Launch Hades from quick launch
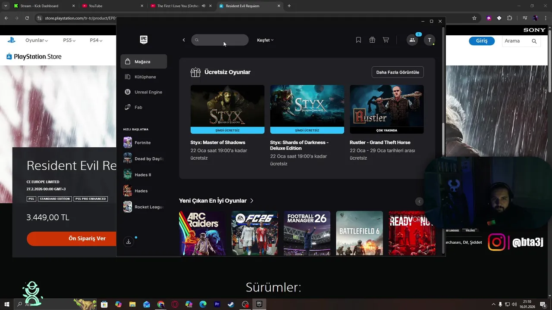Viewport: 552px width, 310px height. pos(144,191)
